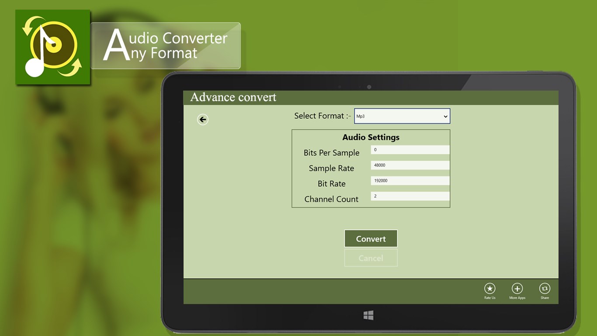
Task: Click the Bit Rate field showing 192000
Action: point(410,180)
